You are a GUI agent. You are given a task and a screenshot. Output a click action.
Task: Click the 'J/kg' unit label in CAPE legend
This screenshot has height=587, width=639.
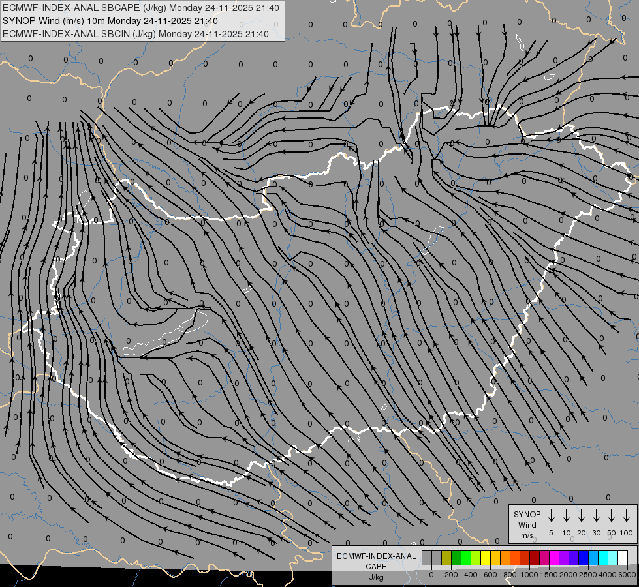[x=376, y=577]
